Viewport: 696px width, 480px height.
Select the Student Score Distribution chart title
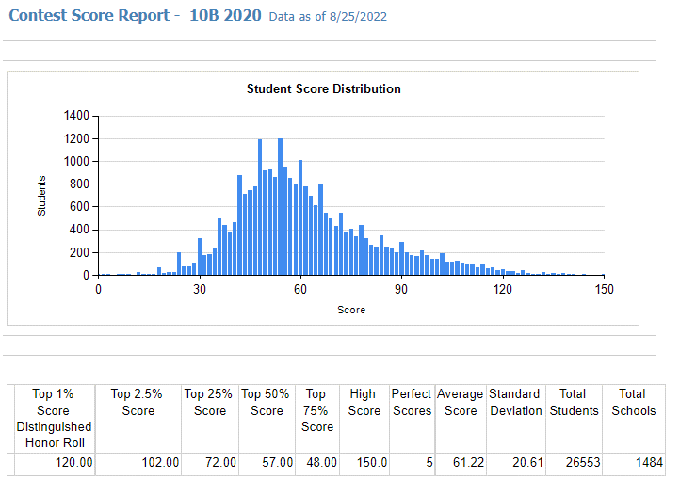[323, 89]
